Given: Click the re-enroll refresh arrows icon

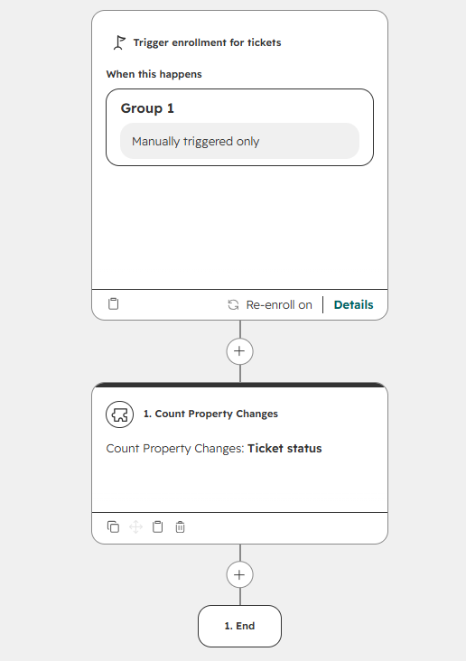Looking at the screenshot, I should pos(233,305).
